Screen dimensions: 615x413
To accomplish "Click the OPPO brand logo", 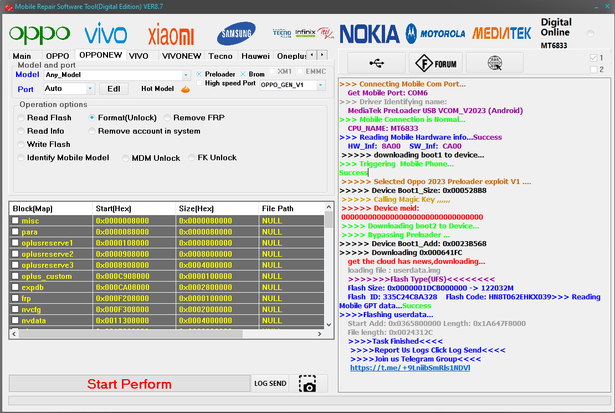I will 39,34.
